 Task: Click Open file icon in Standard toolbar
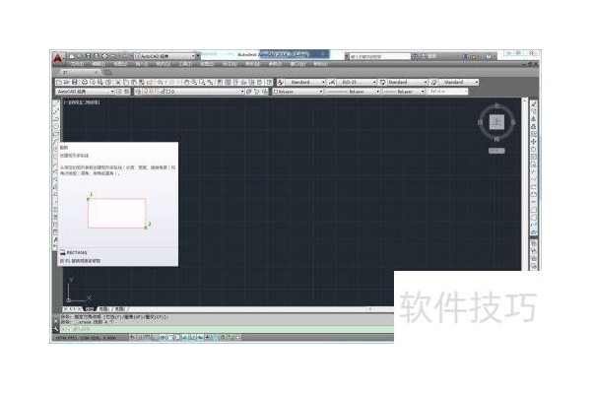pyautogui.click(x=66, y=82)
